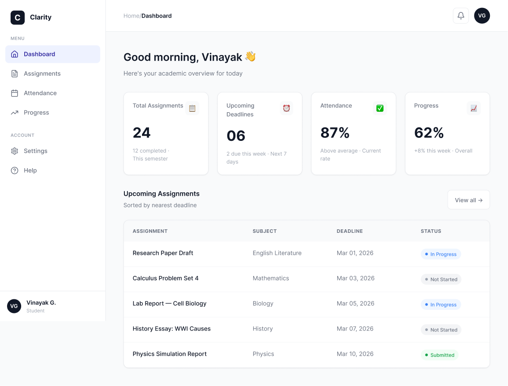Click the chart icon on Progress card
Image resolution: width=508 pixels, height=386 pixels.
pyautogui.click(x=474, y=108)
